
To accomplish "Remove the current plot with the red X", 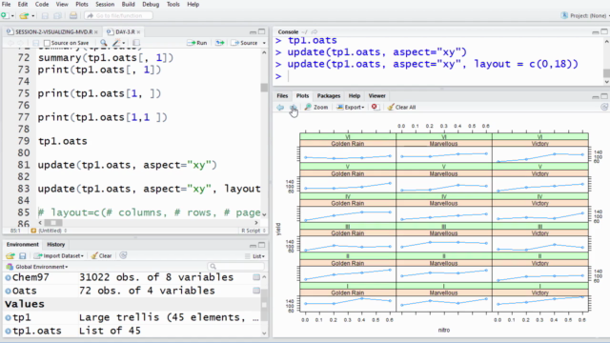I will click(x=375, y=107).
